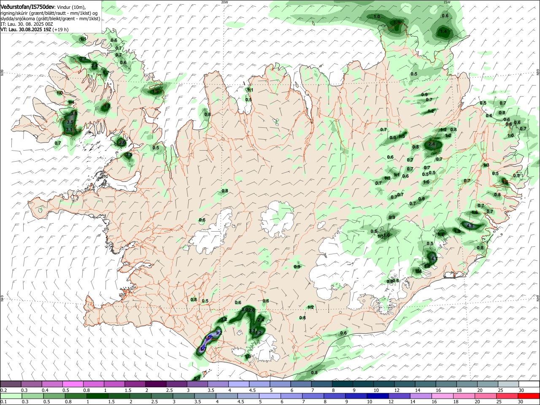Click the 9.2 precipitation value on the south coast
Screen dimensions: 540x405
[x=219, y=333]
